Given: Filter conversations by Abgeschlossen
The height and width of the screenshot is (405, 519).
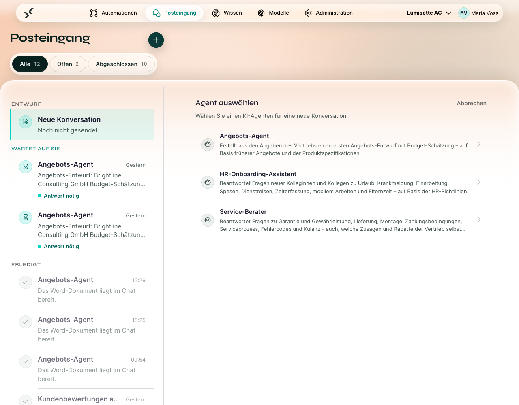Looking at the screenshot, I should tap(121, 64).
